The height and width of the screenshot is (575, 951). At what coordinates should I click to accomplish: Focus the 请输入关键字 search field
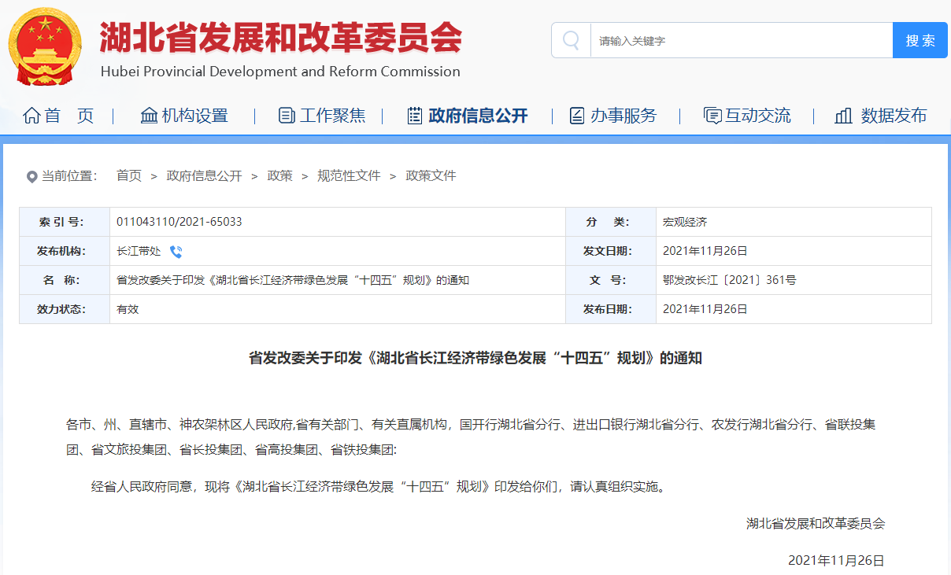click(x=740, y=40)
